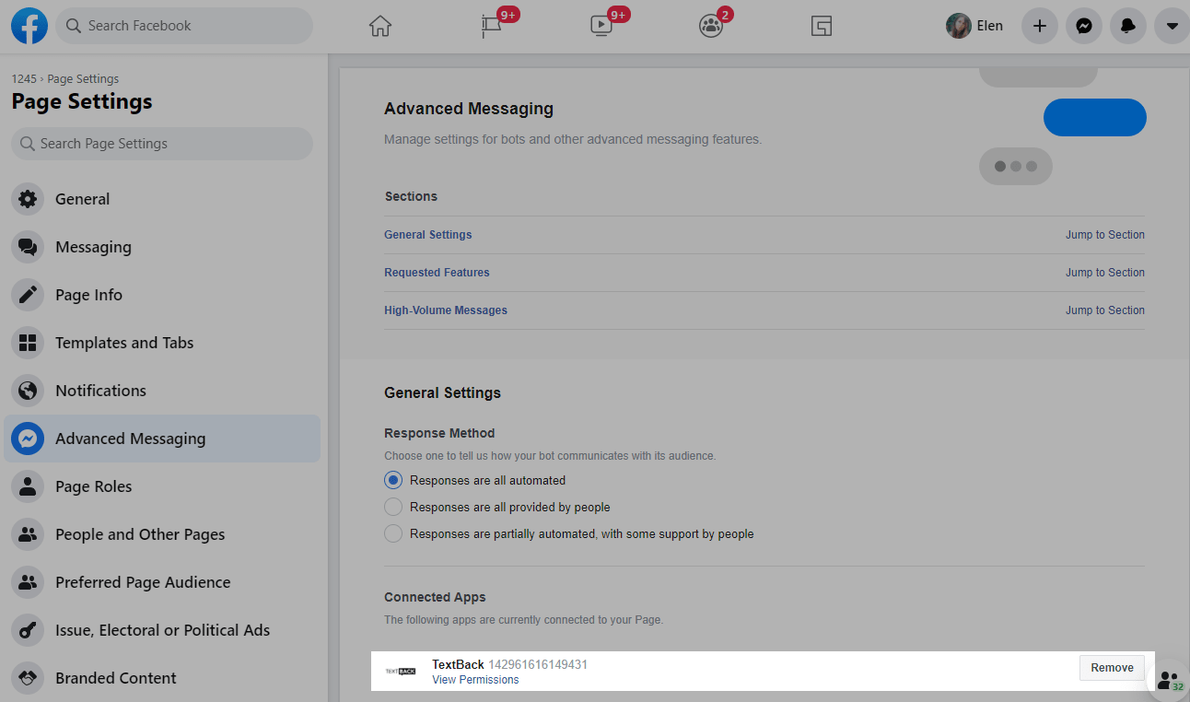Open Facebook home via the logo icon
The height and width of the screenshot is (702, 1190).
point(29,26)
